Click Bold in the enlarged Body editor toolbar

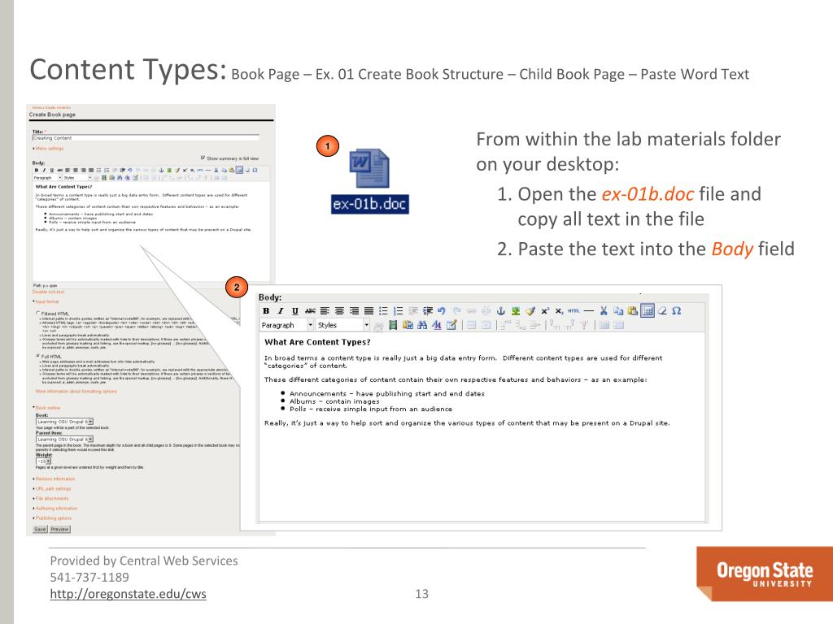(266, 311)
